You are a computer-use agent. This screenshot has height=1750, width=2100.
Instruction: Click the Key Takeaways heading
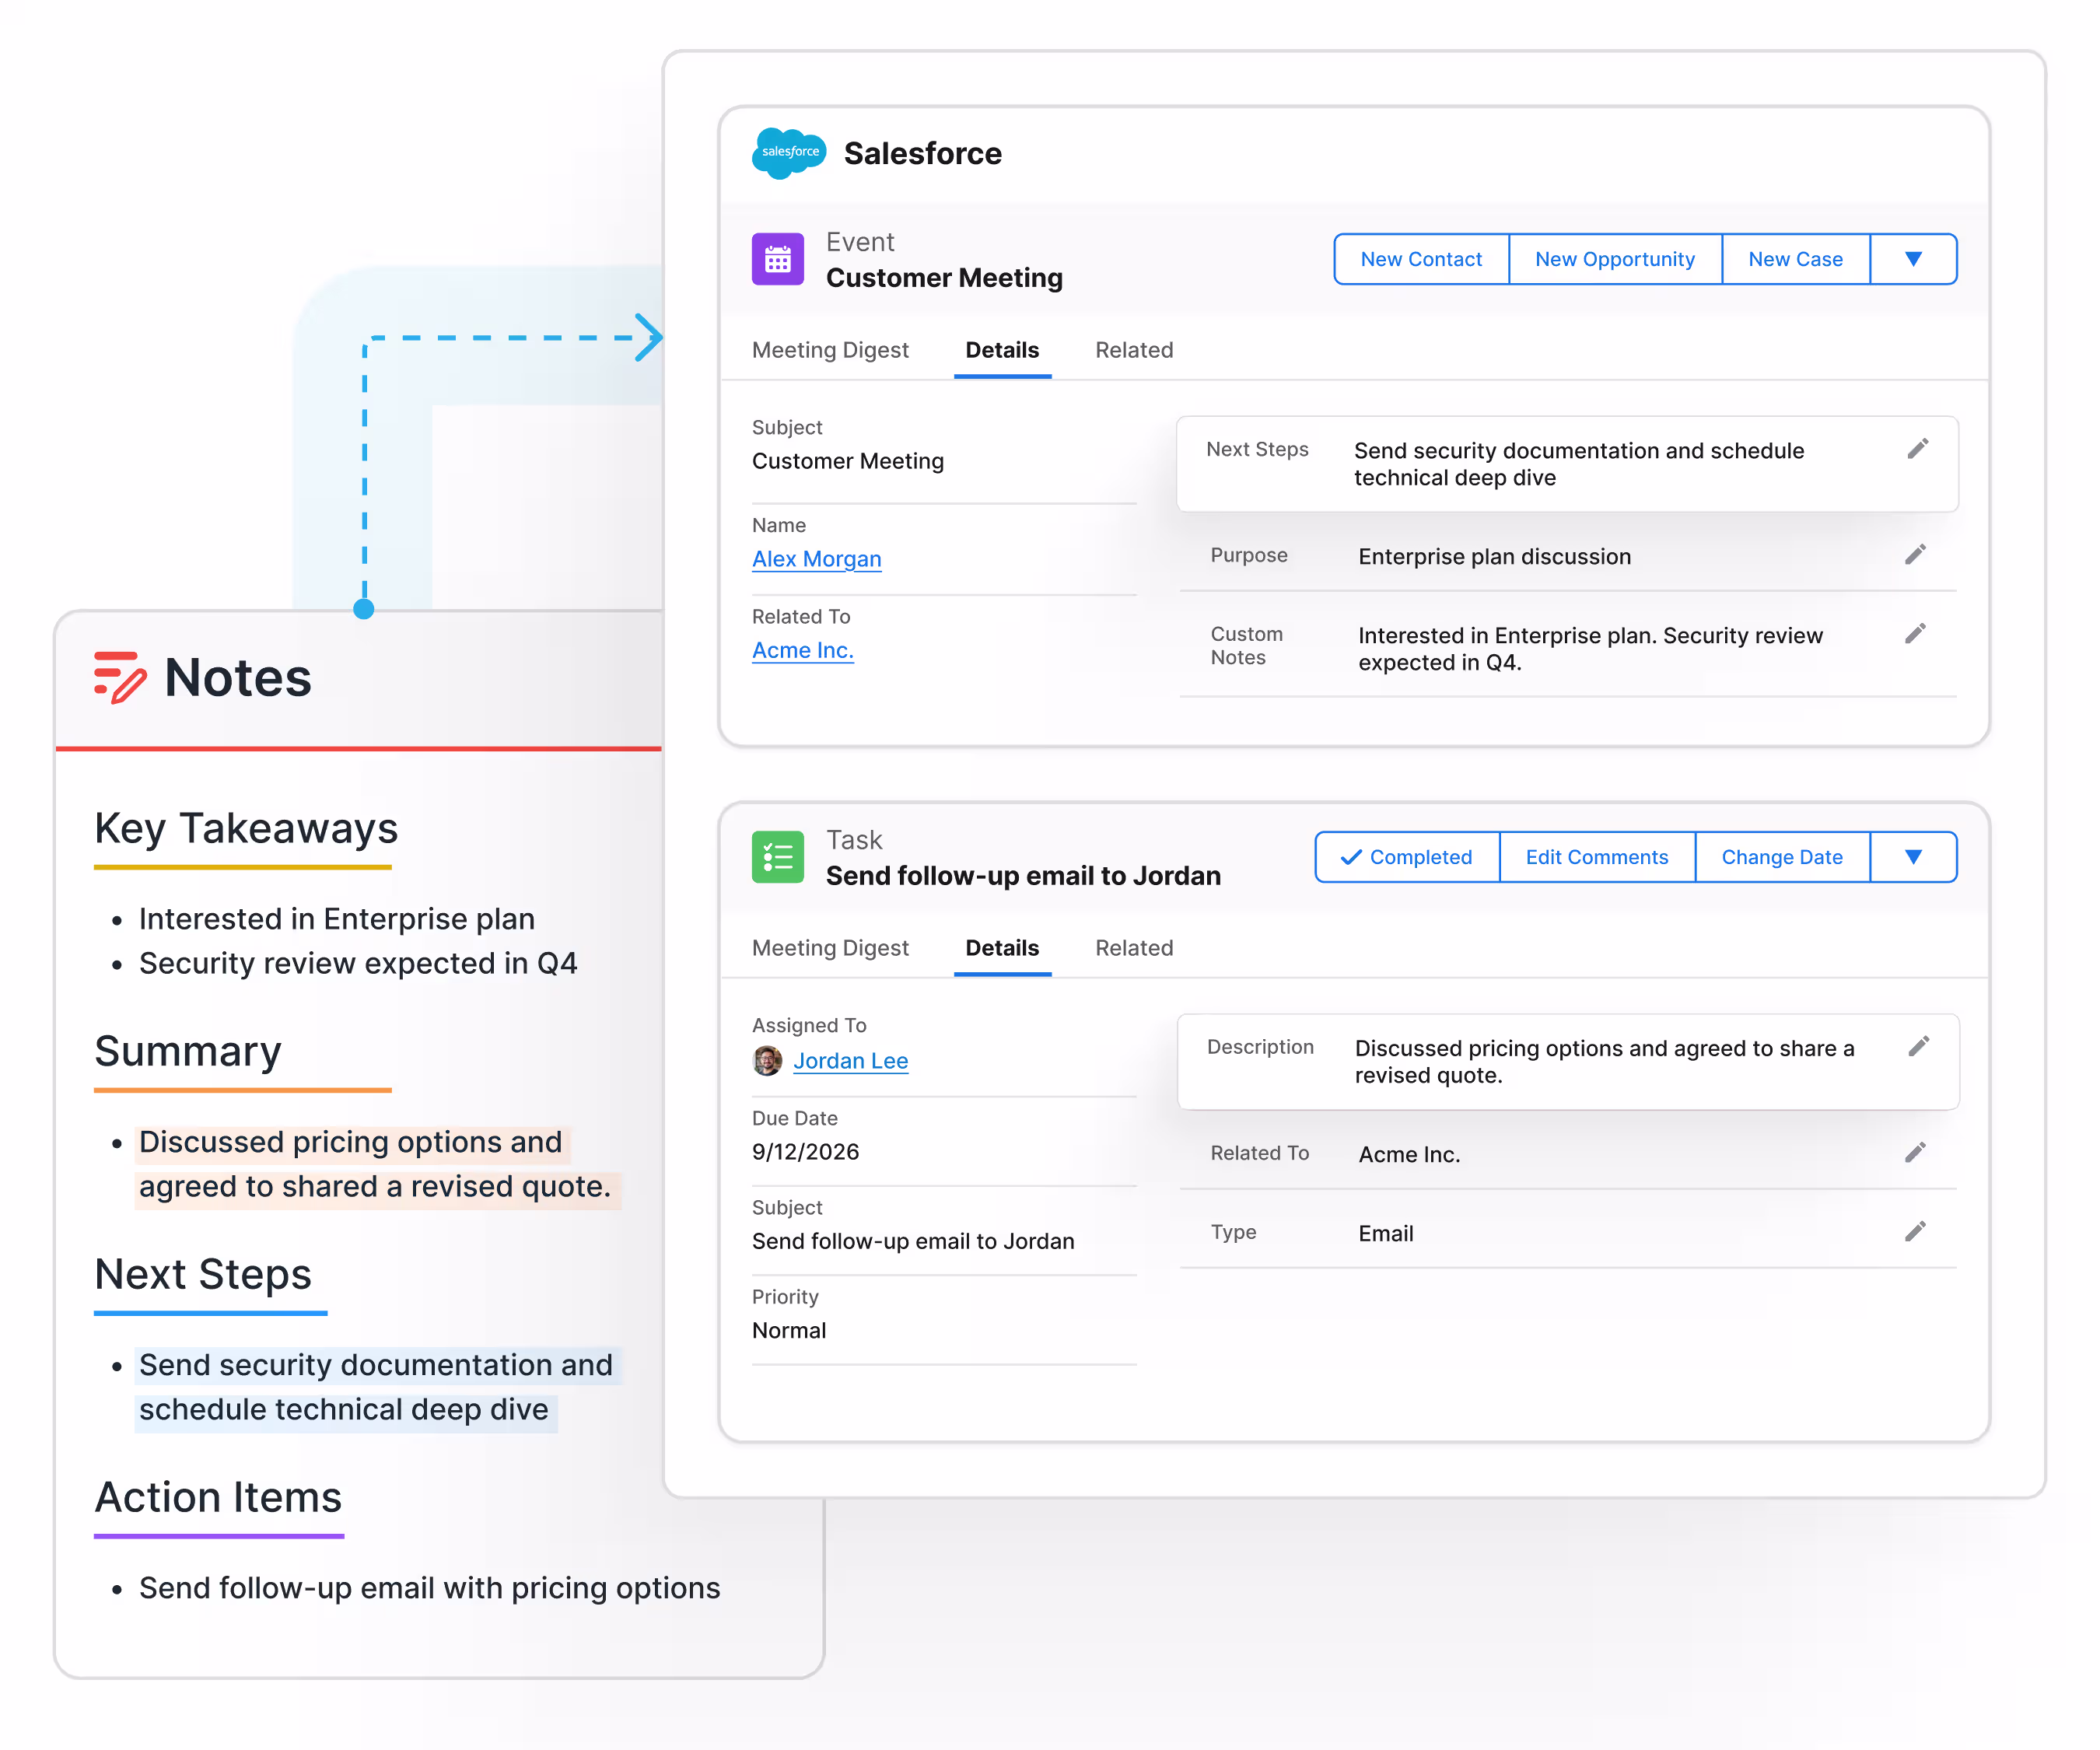click(x=246, y=829)
